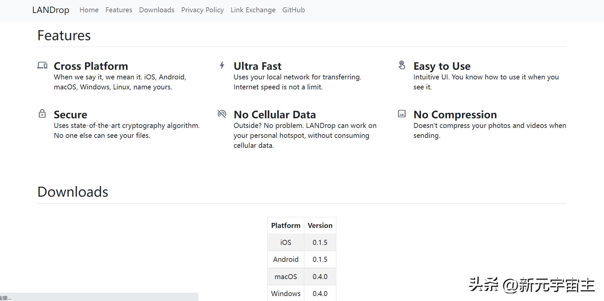Click the Version column header
604x301 pixels.
pos(320,226)
